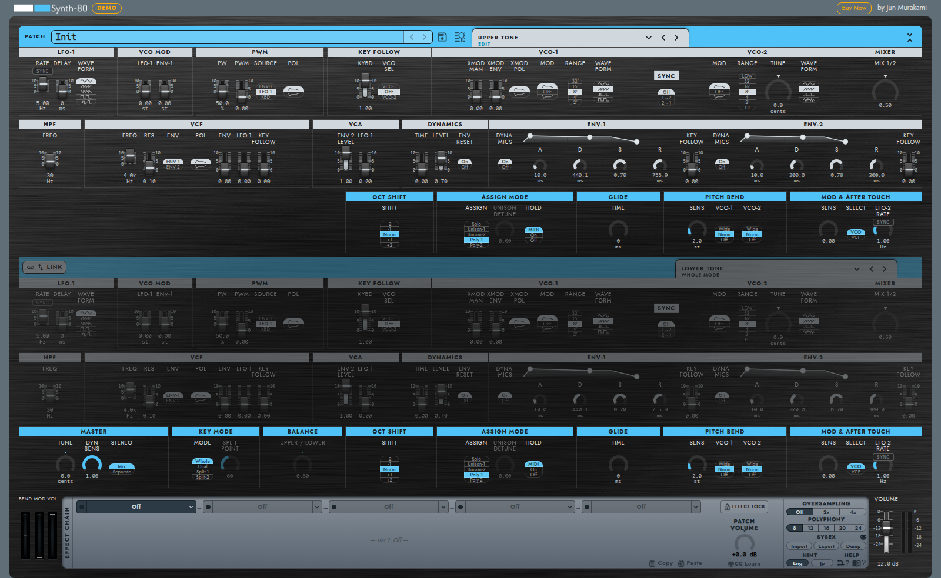Click the SysEx Import button
This screenshot has width=941, height=578.
tap(799, 546)
